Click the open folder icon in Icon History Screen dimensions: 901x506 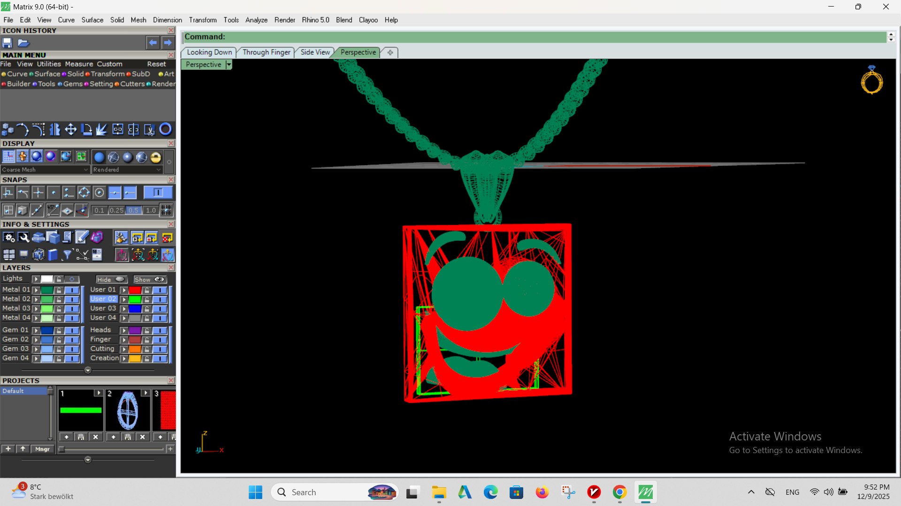(23, 43)
